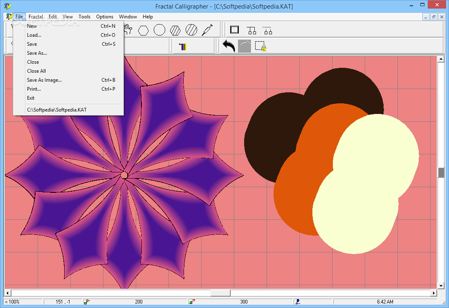The width and height of the screenshot is (449, 308).
Task: Open the Fractal menu
Action: [x=36, y=17]
